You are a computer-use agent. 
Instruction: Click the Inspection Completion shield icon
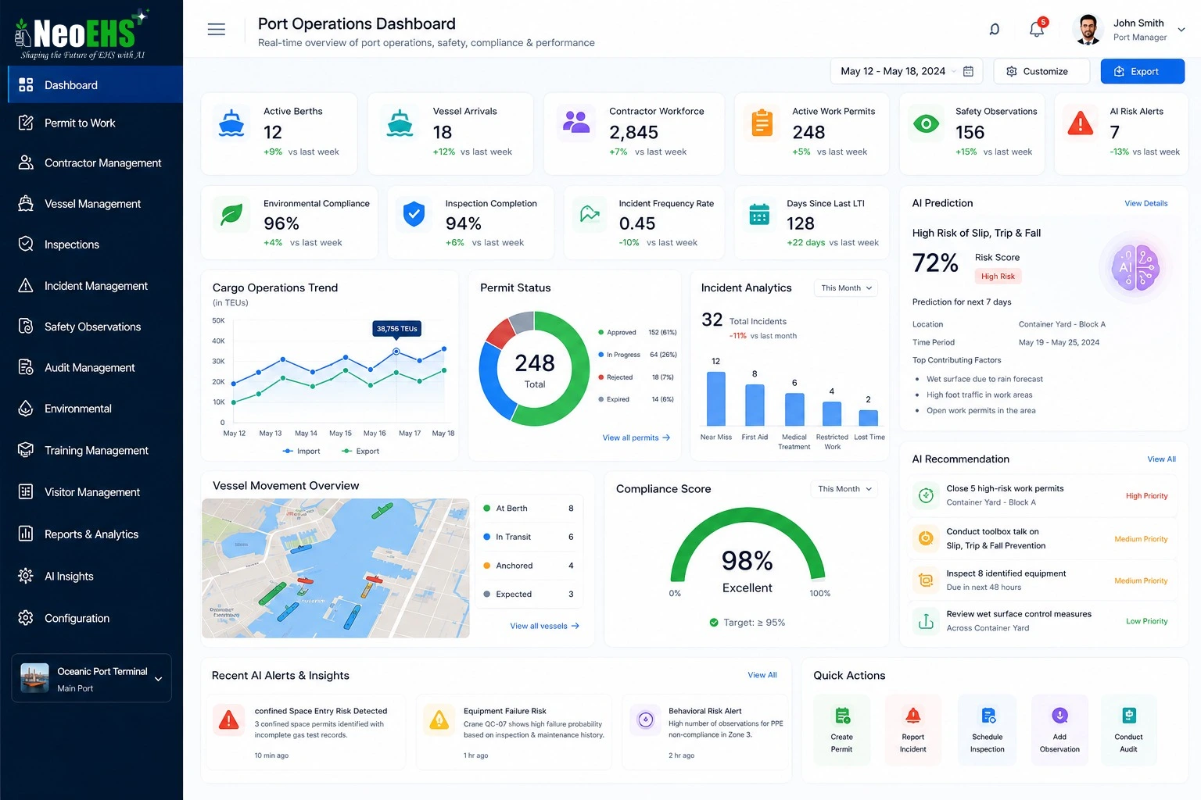(x=414, y=213)
